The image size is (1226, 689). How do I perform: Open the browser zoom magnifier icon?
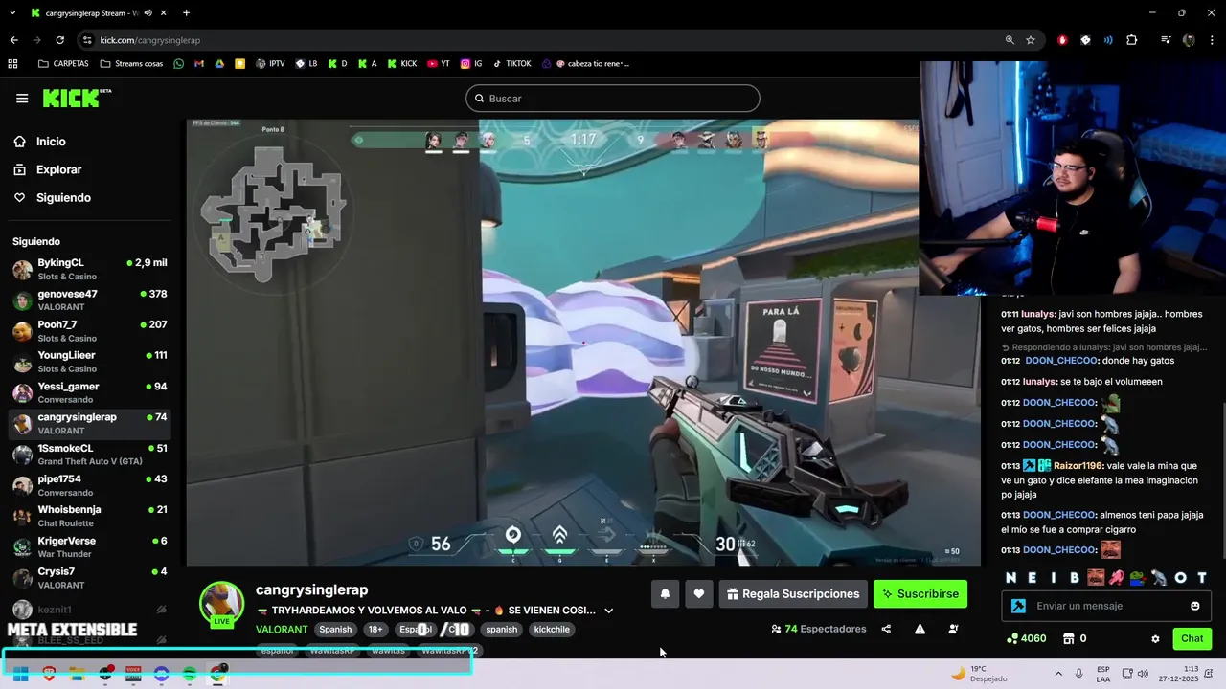[x=1010, y=40]
